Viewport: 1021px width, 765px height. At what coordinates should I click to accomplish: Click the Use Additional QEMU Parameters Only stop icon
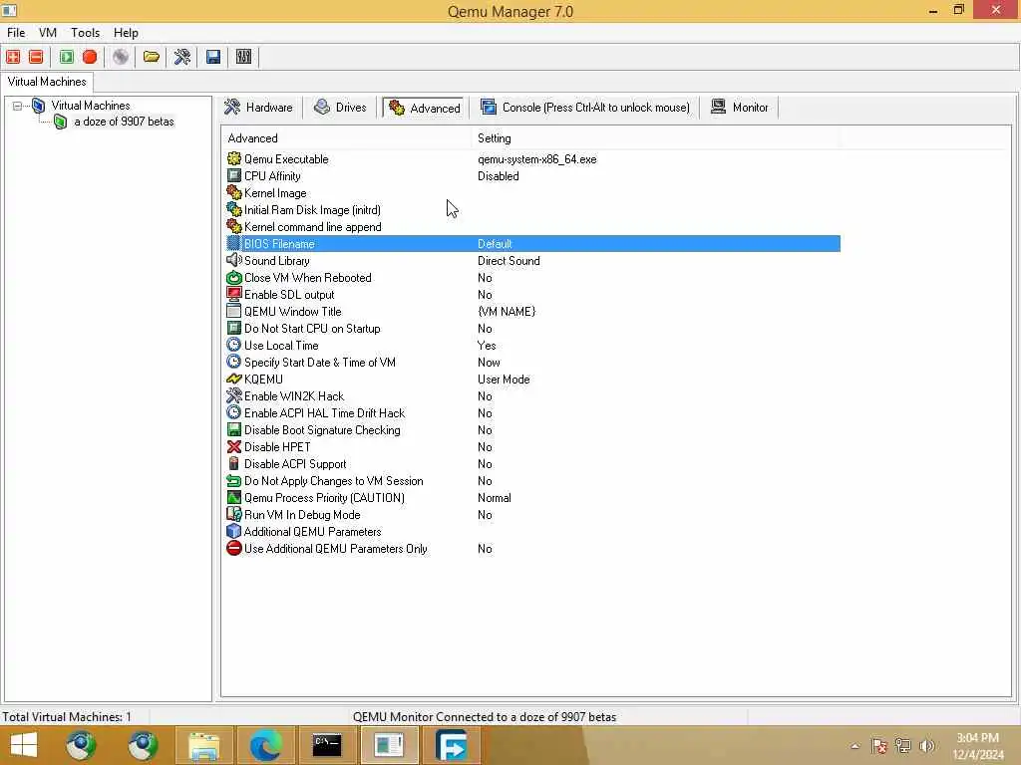(233, 548)
